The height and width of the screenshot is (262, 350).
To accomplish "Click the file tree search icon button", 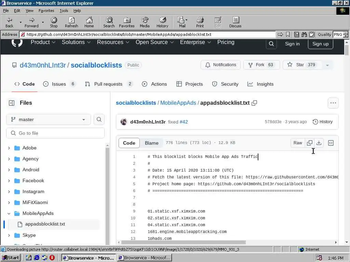I will coord(99,120).
